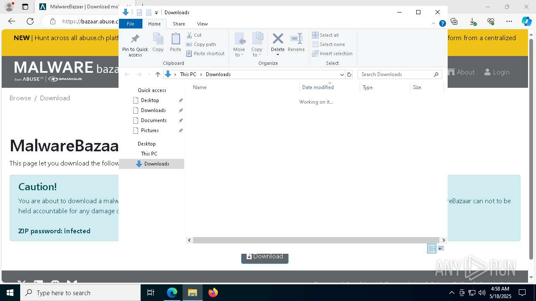536x301 pixels.
Task: Click the horizontal scrollbar left arrow
Action: pos(189,240)
